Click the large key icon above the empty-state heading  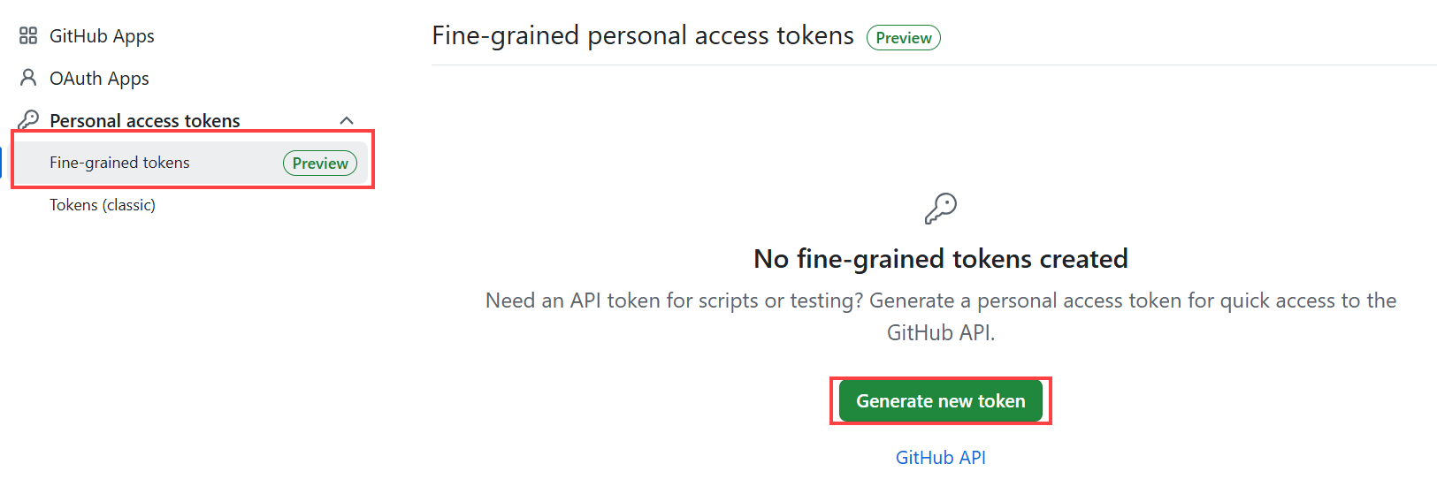940,209
